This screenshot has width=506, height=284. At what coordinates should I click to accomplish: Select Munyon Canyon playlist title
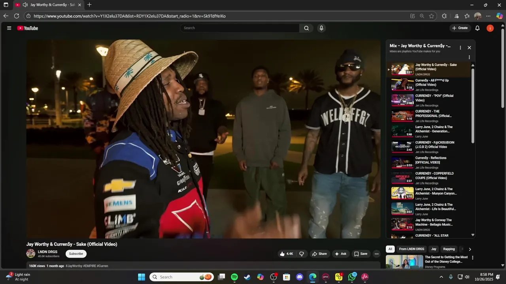(436, 191)
